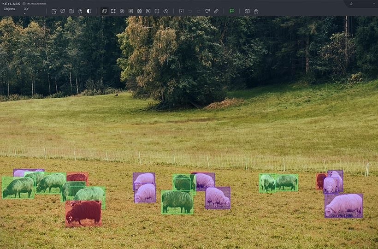Select the checkered circle tool icon
Viewport: 378px width, 249px height.
(x=139, y=11)
